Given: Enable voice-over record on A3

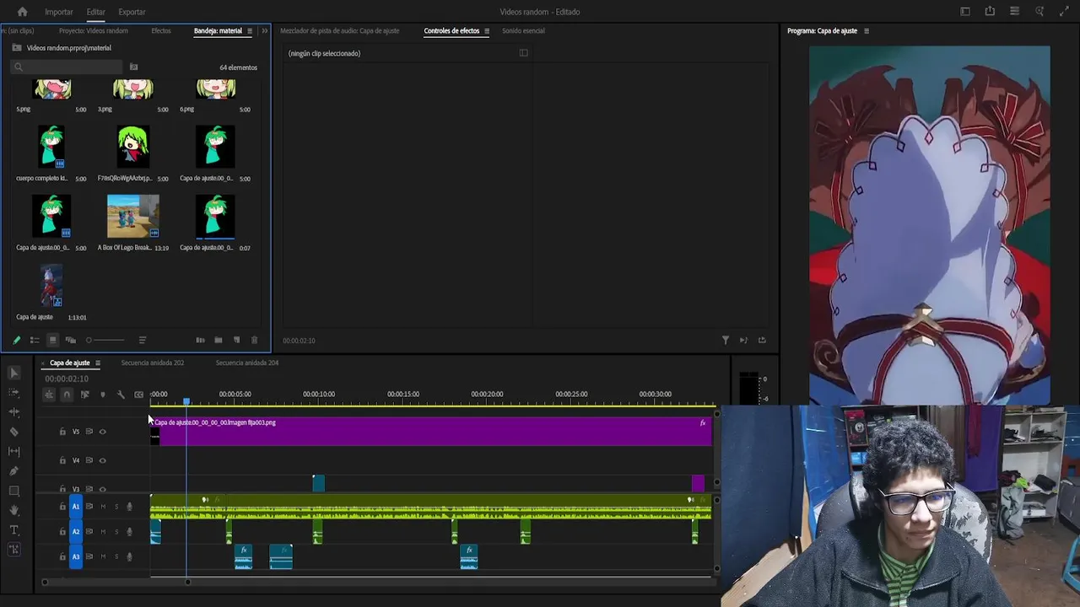Looking at the screenshot, I should 129,556.
